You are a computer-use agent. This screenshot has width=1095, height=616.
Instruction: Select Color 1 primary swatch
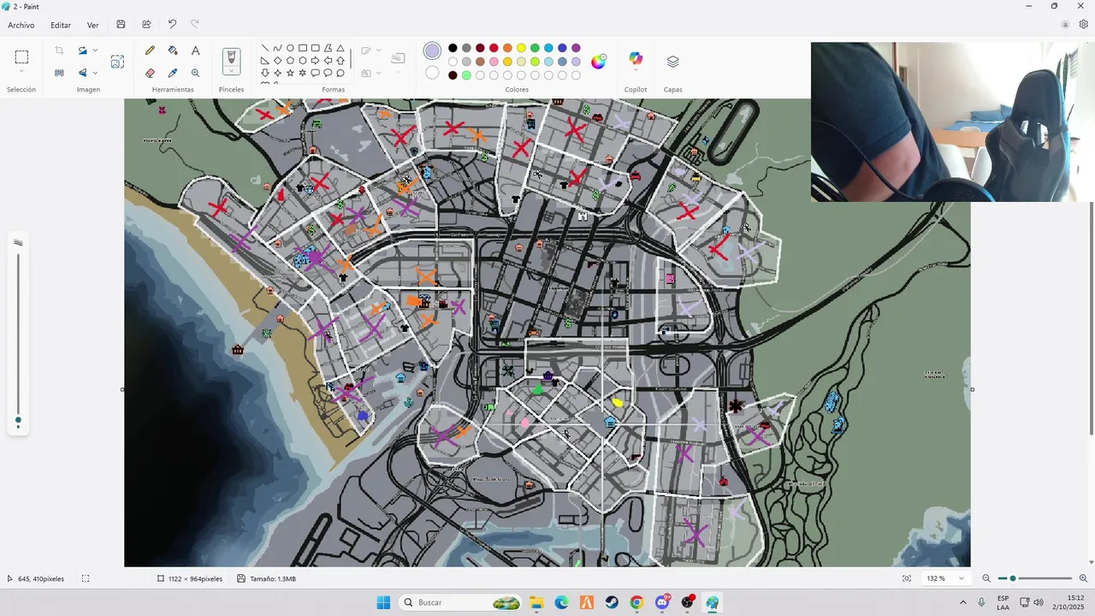point(433,51)
